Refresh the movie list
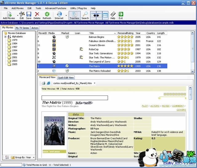 click(x=47, y=14)
